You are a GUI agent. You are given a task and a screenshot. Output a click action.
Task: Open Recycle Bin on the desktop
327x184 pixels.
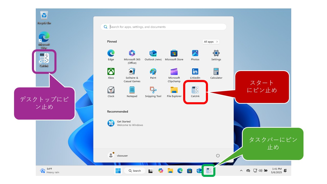tap(44, 18)
